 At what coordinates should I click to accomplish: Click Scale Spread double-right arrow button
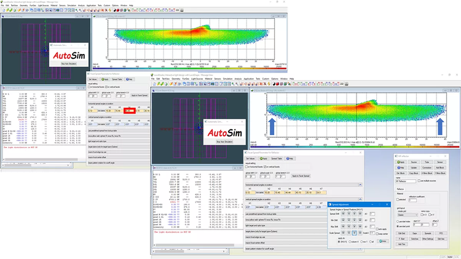coord(360,233)
